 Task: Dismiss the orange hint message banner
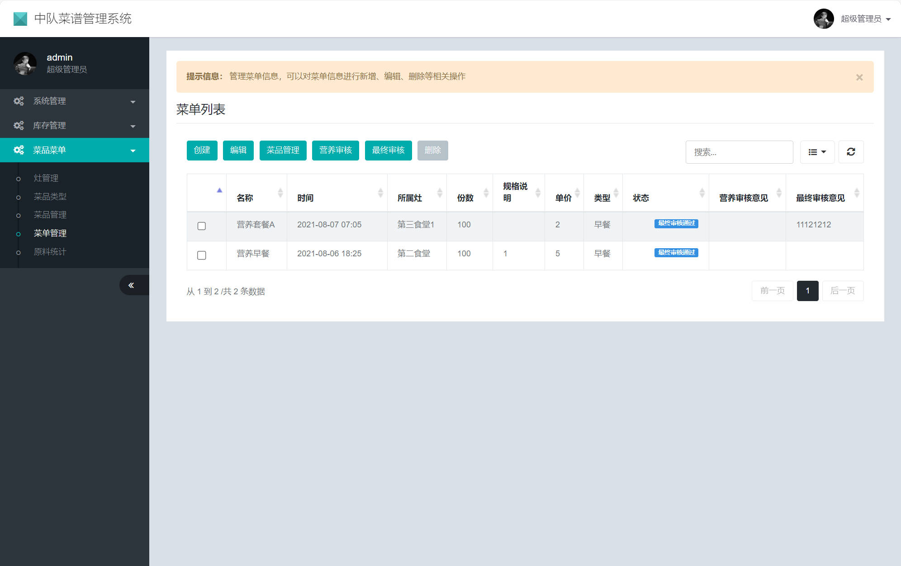(x=859, y=77)
